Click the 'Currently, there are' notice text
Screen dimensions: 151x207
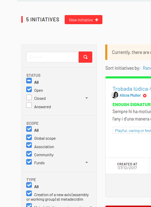[131, 53]
